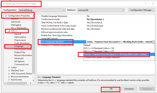Image resolution: width=157 pixels, height=93 pixels.
Task: Choose ISO C++14 Standard option
Action: 99,48
